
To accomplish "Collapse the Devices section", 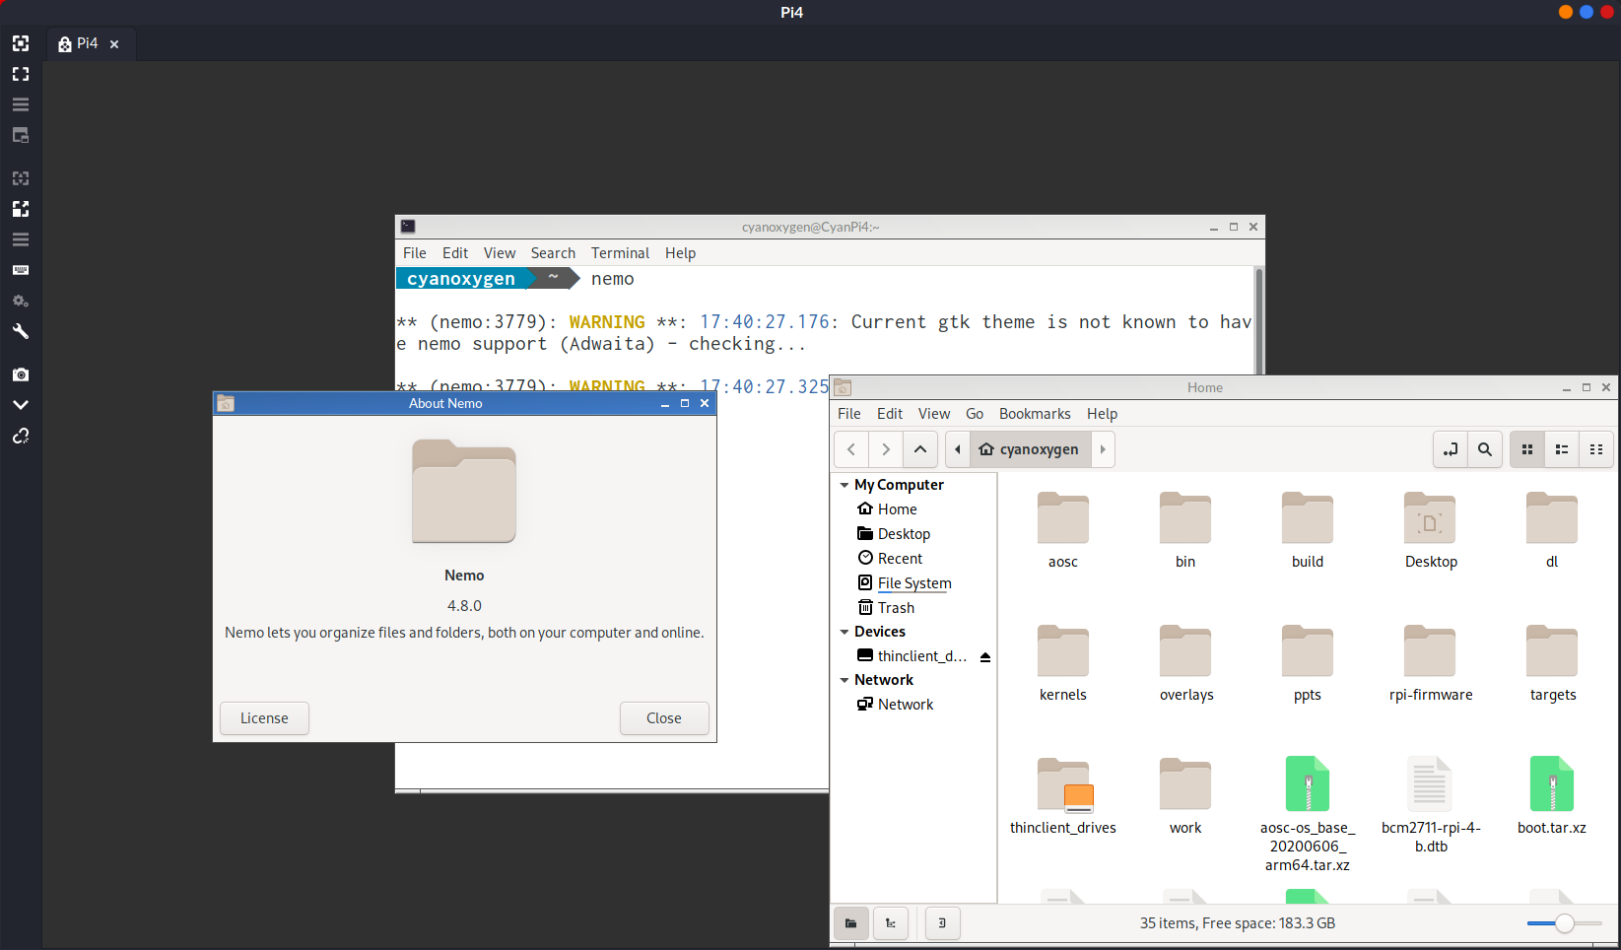I will tap(844, 632).
